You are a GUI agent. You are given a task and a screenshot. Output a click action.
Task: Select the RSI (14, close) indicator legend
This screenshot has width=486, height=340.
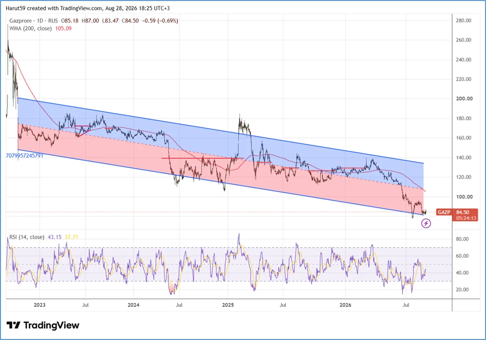27,237
